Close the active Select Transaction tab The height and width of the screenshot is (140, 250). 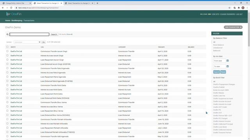[61, 3]
